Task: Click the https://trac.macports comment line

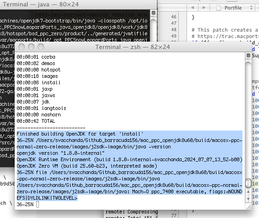Action: [225, 36]
